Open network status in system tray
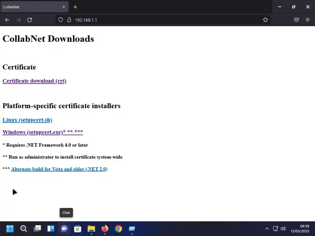Image resolution: width=315 pixels, height=236 pixels. 275,229
